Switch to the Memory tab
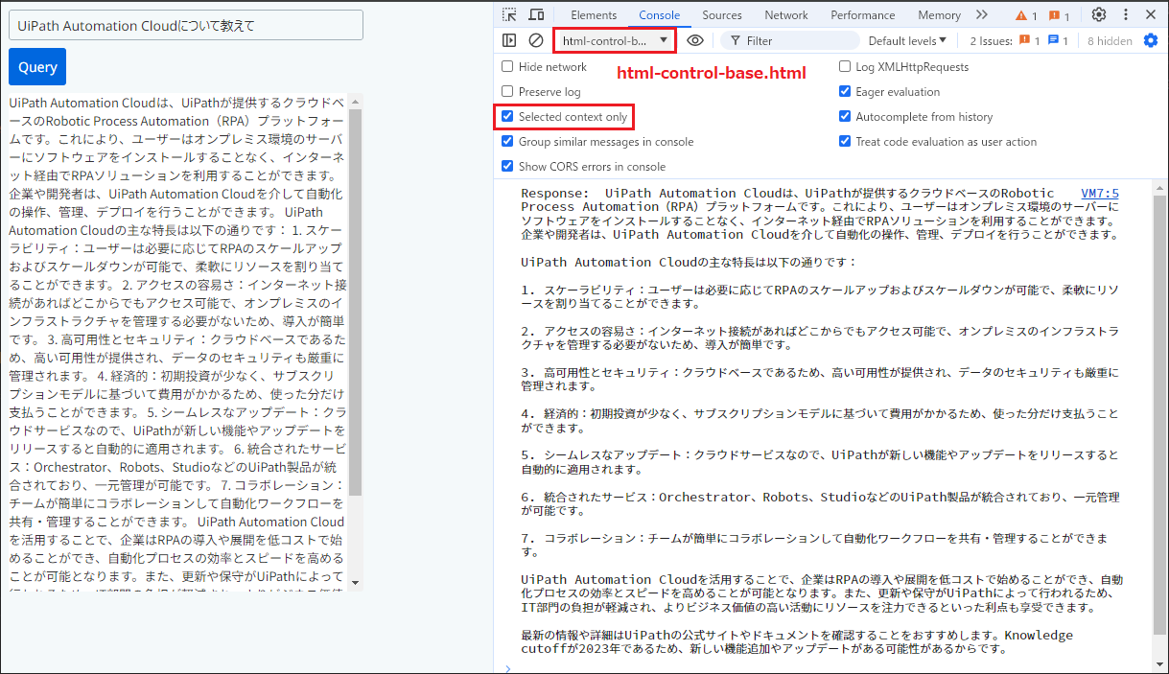The height and width of the screenshot is (674, 1169). [x=939, y=14]
